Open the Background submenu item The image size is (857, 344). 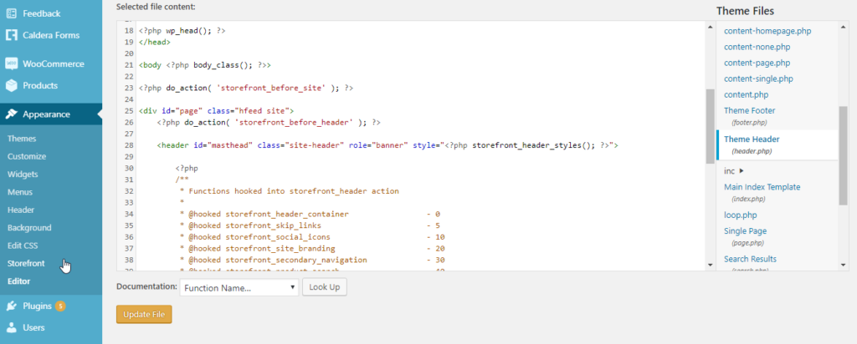29,228
